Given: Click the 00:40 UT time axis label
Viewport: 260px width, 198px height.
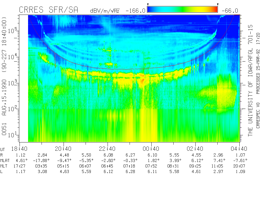Looking at the screenshot, I should (151, 148).
